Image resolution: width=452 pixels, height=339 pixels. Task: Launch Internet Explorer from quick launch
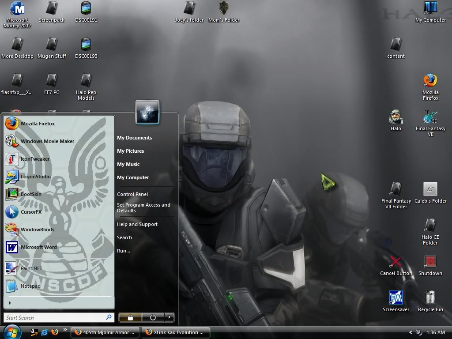(x=45, y=332)
